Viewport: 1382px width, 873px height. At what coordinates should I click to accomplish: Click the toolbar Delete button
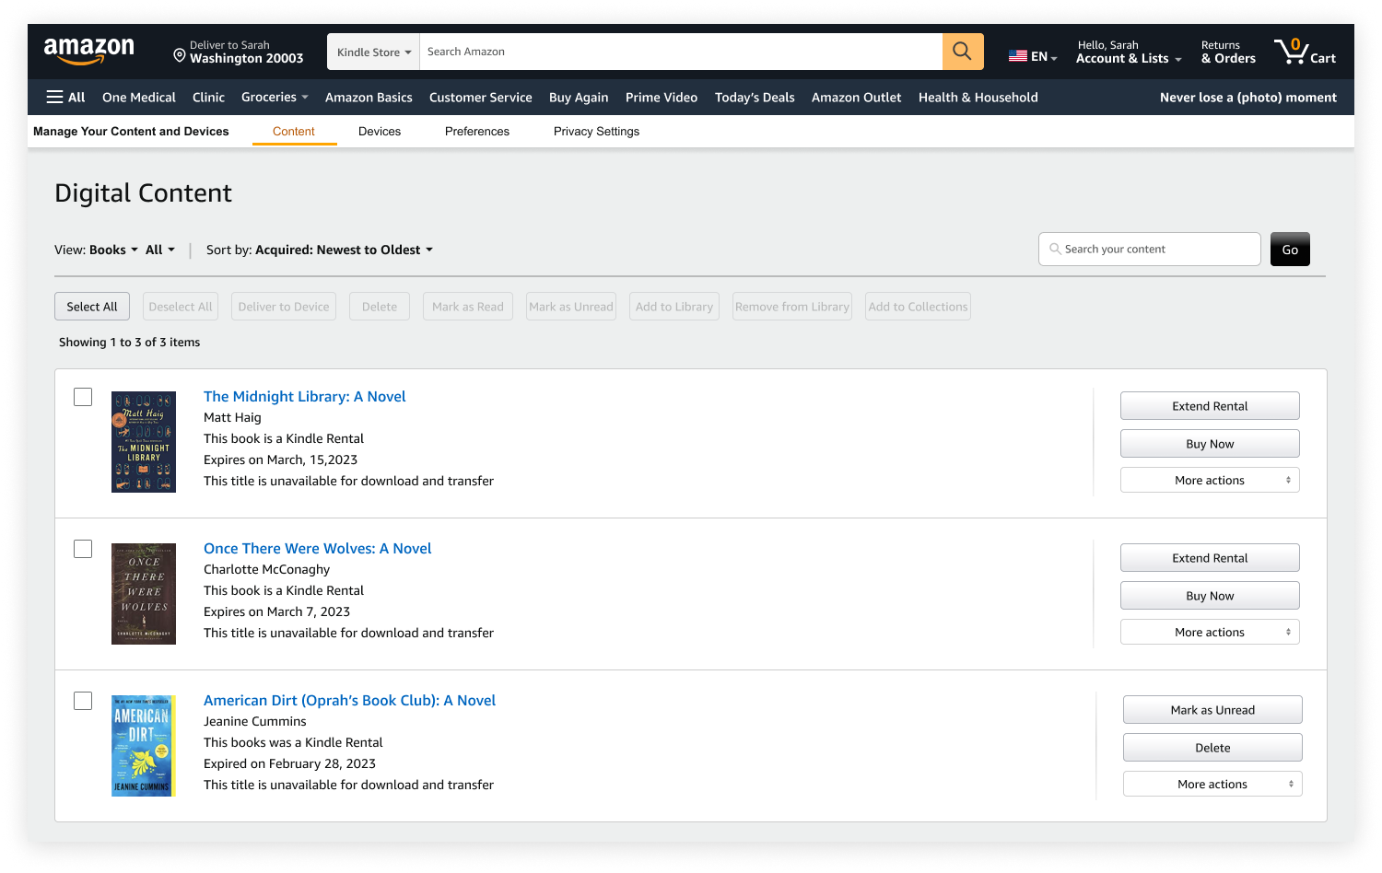(380, 307)
